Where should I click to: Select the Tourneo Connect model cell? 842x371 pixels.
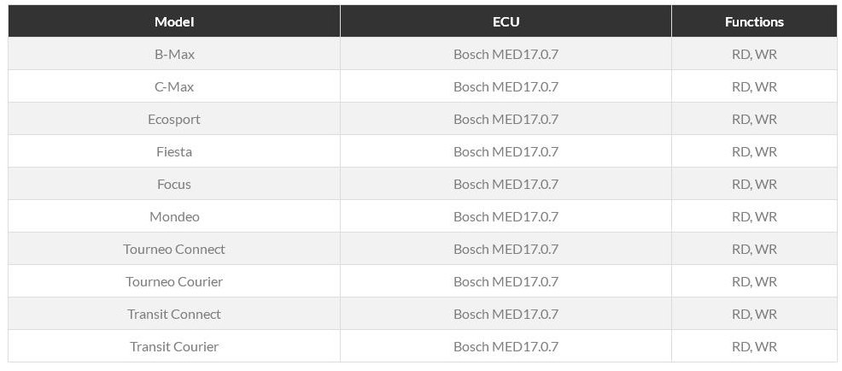174,249
